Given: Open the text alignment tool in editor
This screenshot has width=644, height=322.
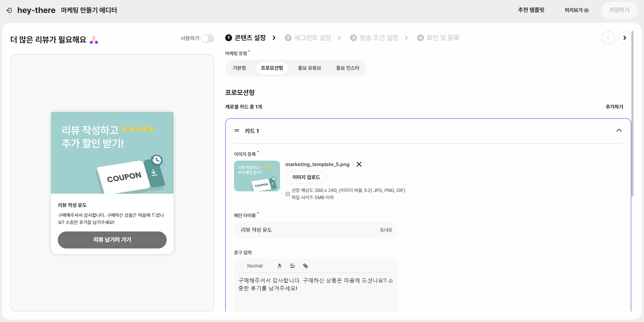Looking at the screenshot, I should pos(292,266).
